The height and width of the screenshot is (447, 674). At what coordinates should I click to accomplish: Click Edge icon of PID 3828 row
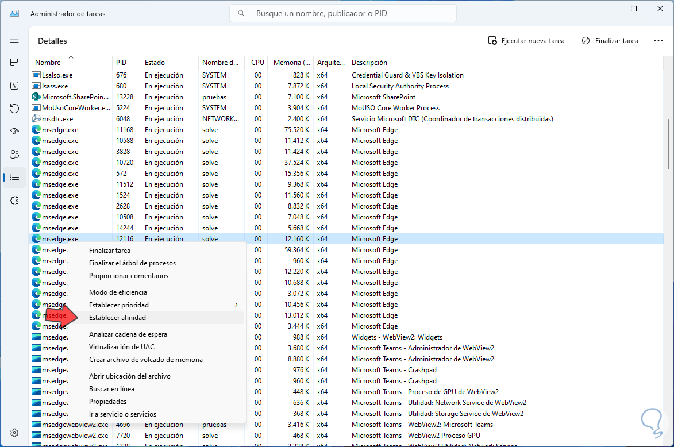pos(36,151)
